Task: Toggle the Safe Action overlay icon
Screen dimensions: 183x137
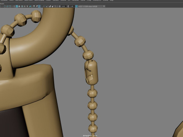Action: pyautogui.click(x=8, y=6)
